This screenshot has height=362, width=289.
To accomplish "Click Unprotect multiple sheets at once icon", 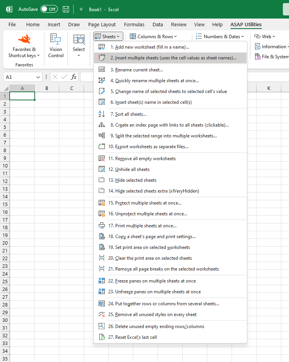I will click(102, 213).
